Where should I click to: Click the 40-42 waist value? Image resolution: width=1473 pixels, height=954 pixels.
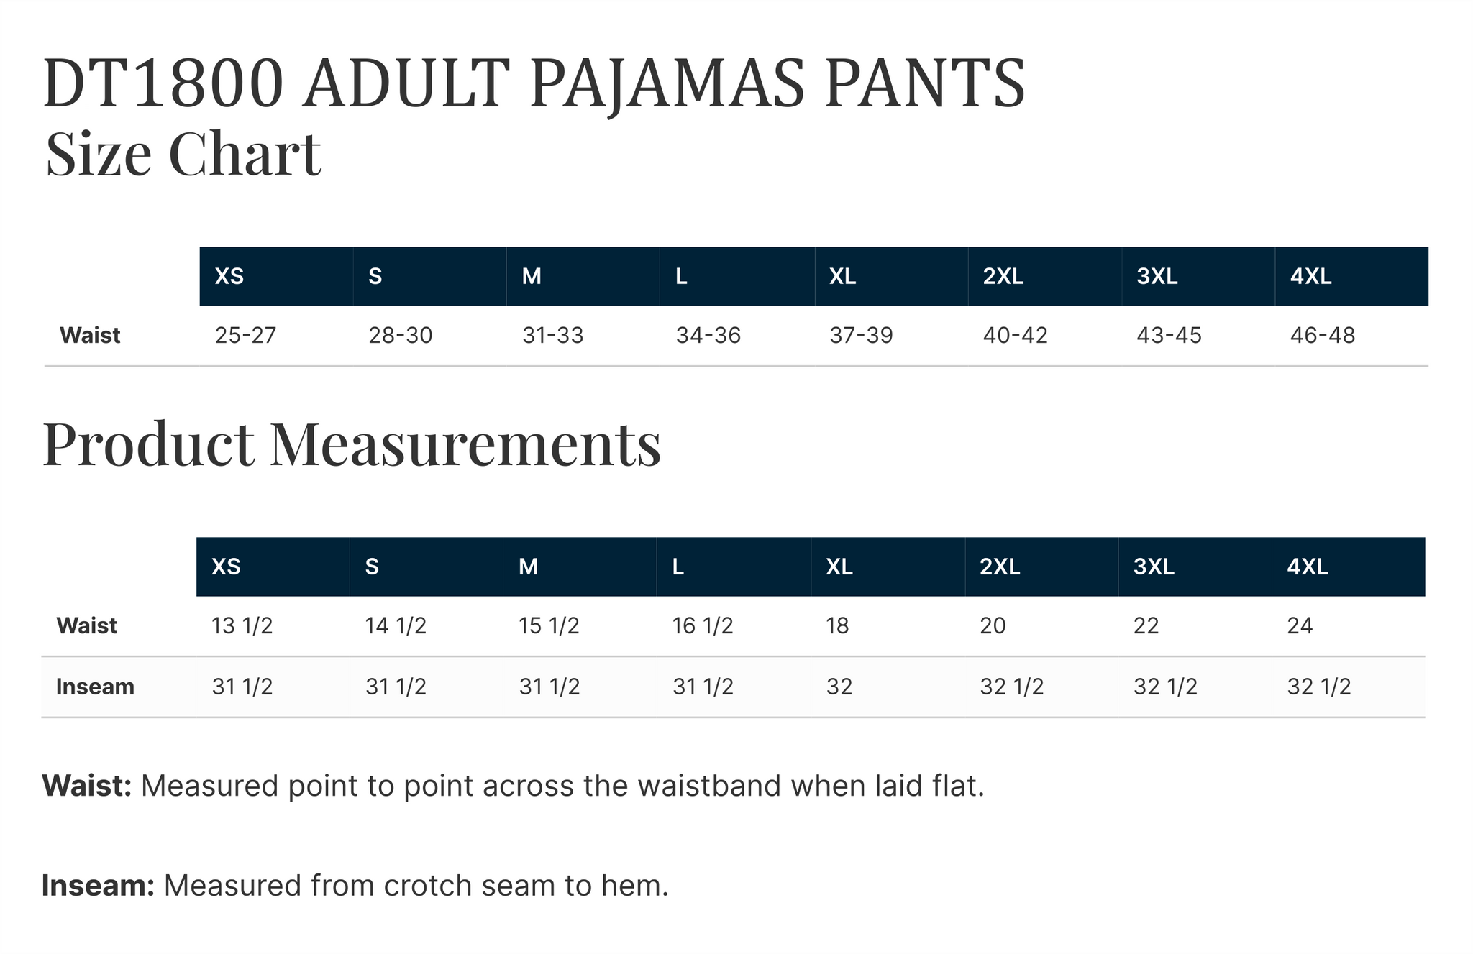coord(1015,336)
